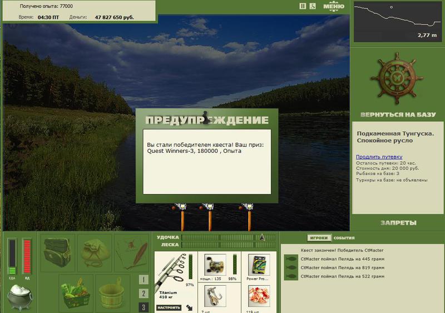
Task: Click the rod durability bar showing 97%
Action: tap(190, 266)
